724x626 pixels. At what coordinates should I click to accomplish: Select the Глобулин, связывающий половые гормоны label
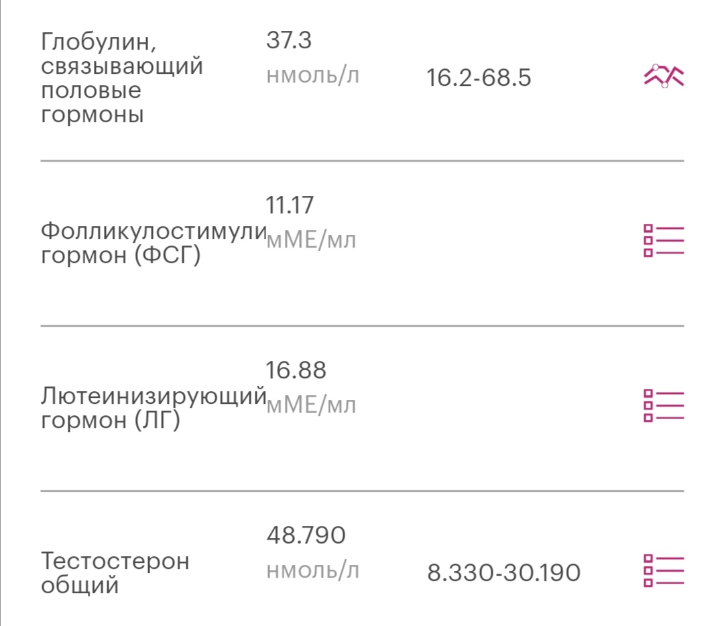pos(122,79)
